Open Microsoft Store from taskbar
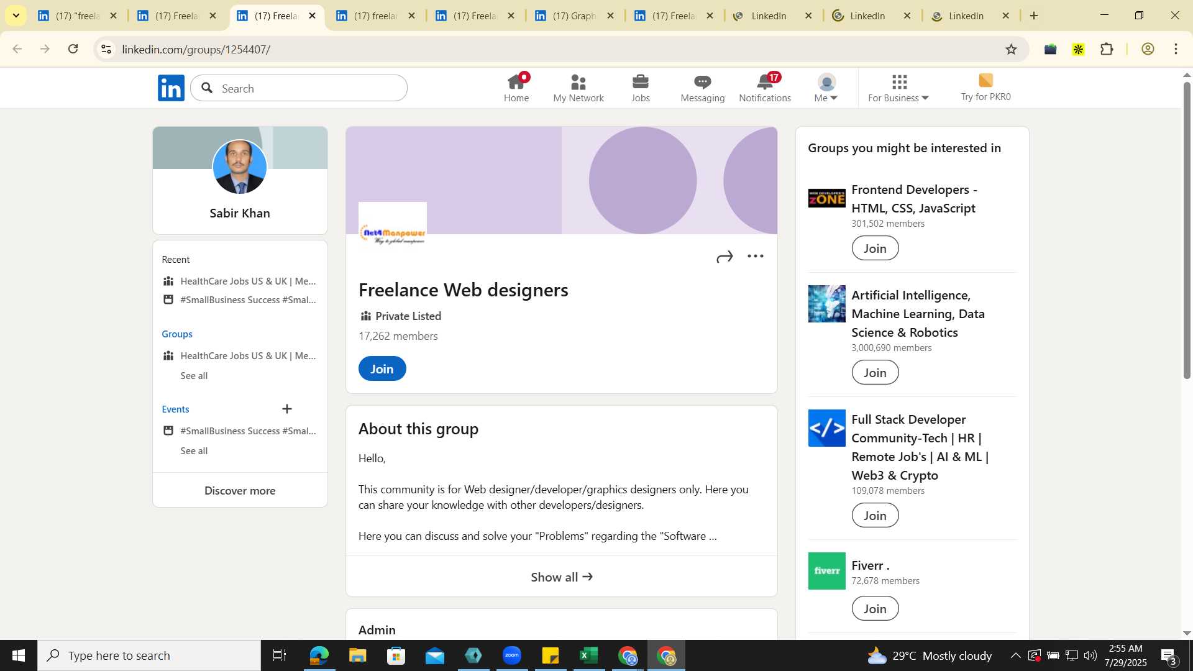1193x671 pixels. coord(396,655)
